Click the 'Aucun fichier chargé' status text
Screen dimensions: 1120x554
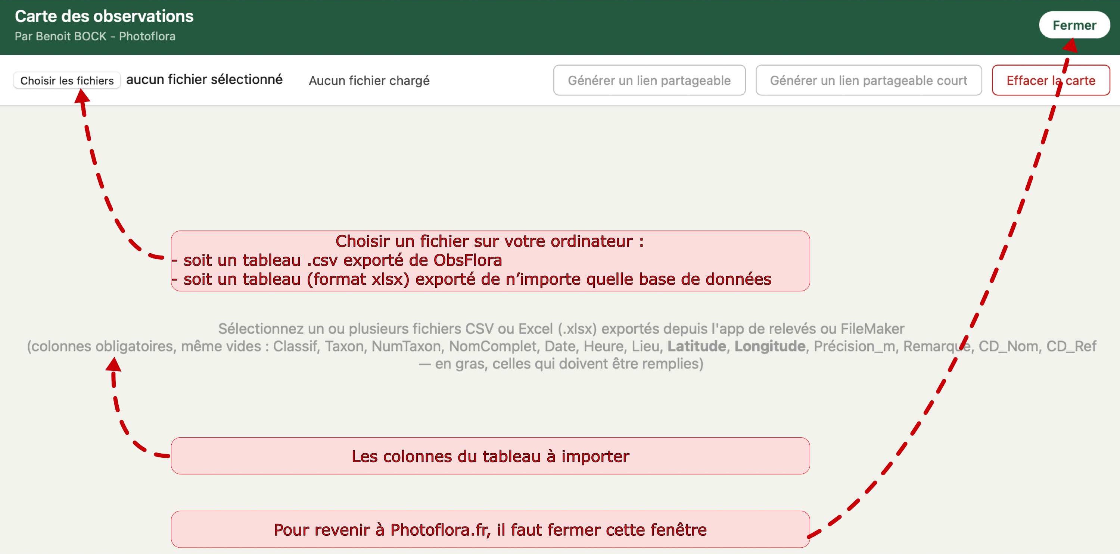click(369, 81)
